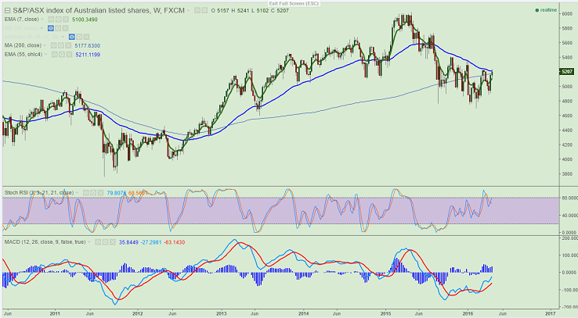The width and height of the screenshot is (578, 318).
Task: Open settings for the MA (200, close) indicator
Action: click(x=61, y=45)
